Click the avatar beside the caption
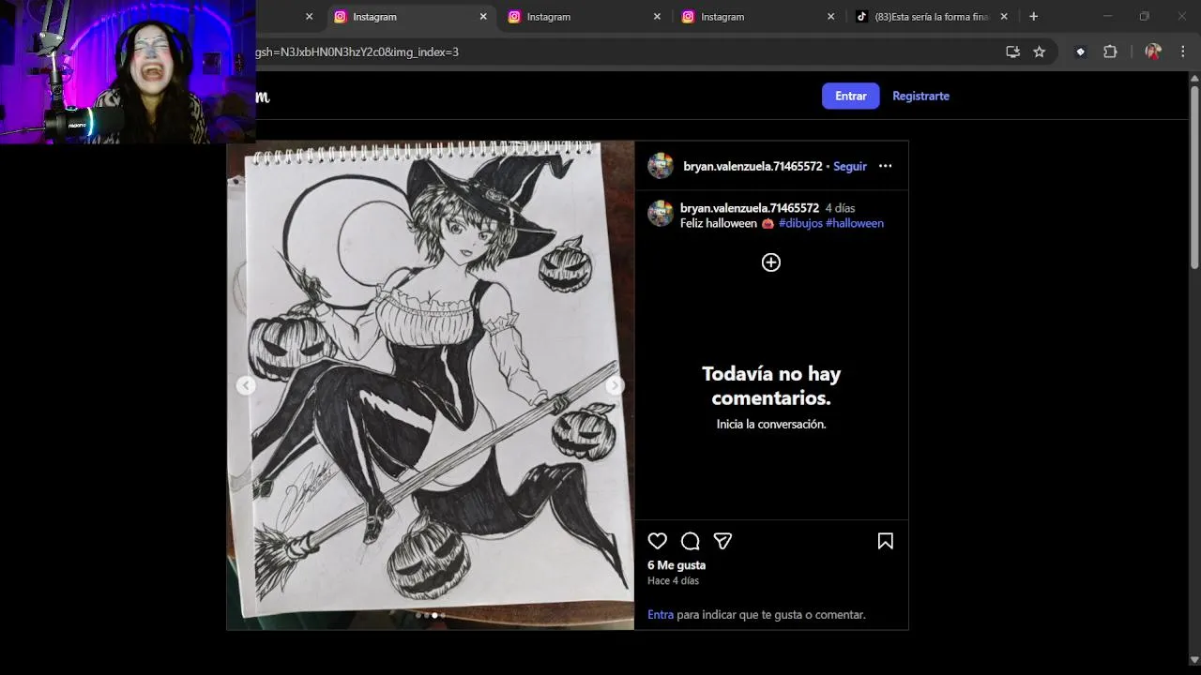 click(x=661, y=214)
